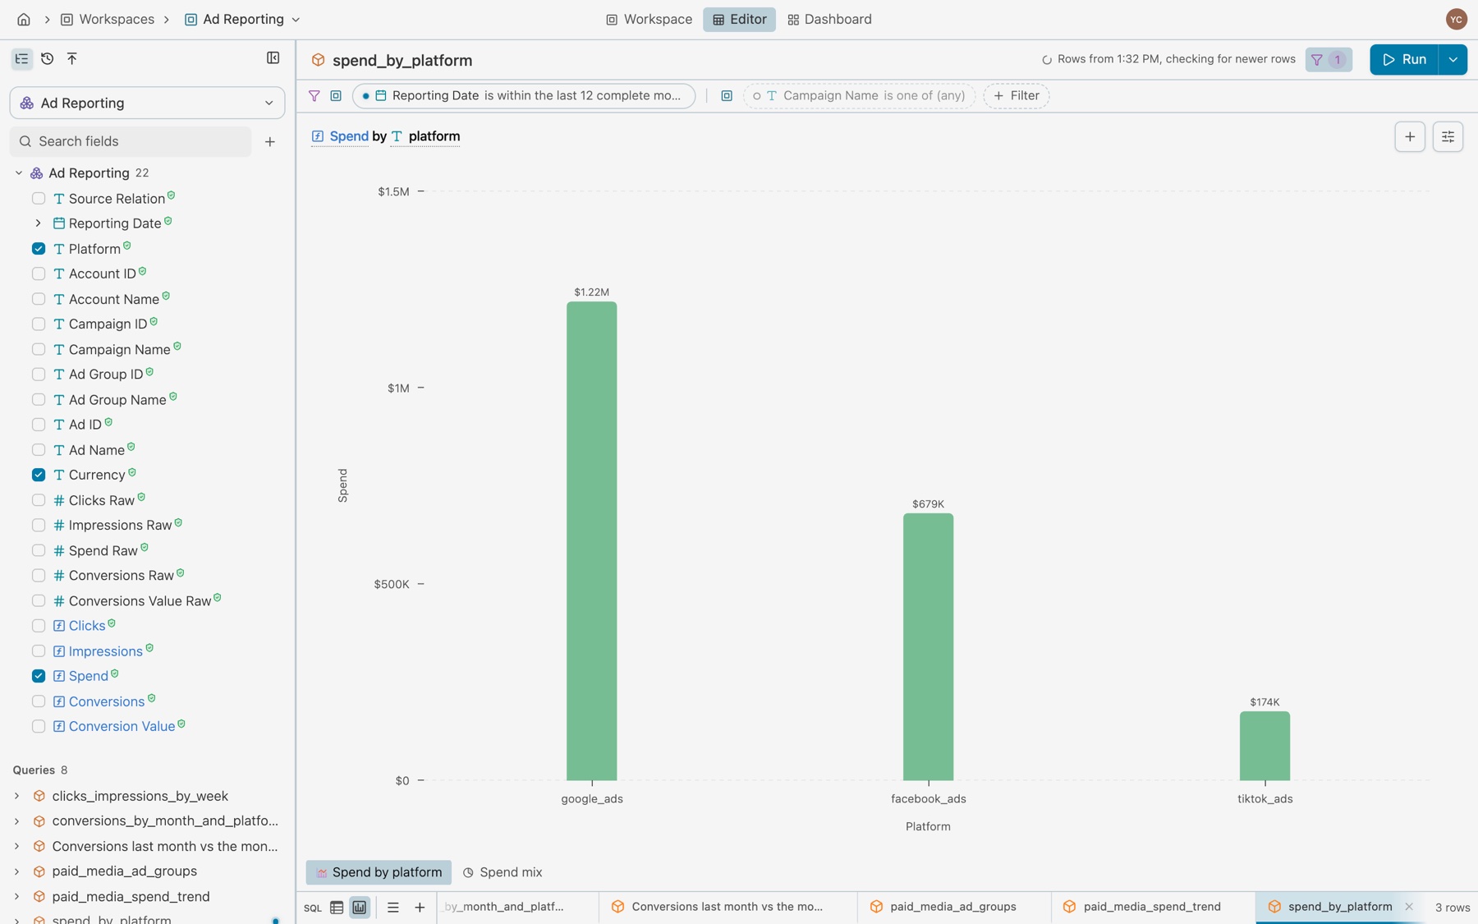Add a new query tab with plus
Screen dimensions: 1478x924
(420, 908)
